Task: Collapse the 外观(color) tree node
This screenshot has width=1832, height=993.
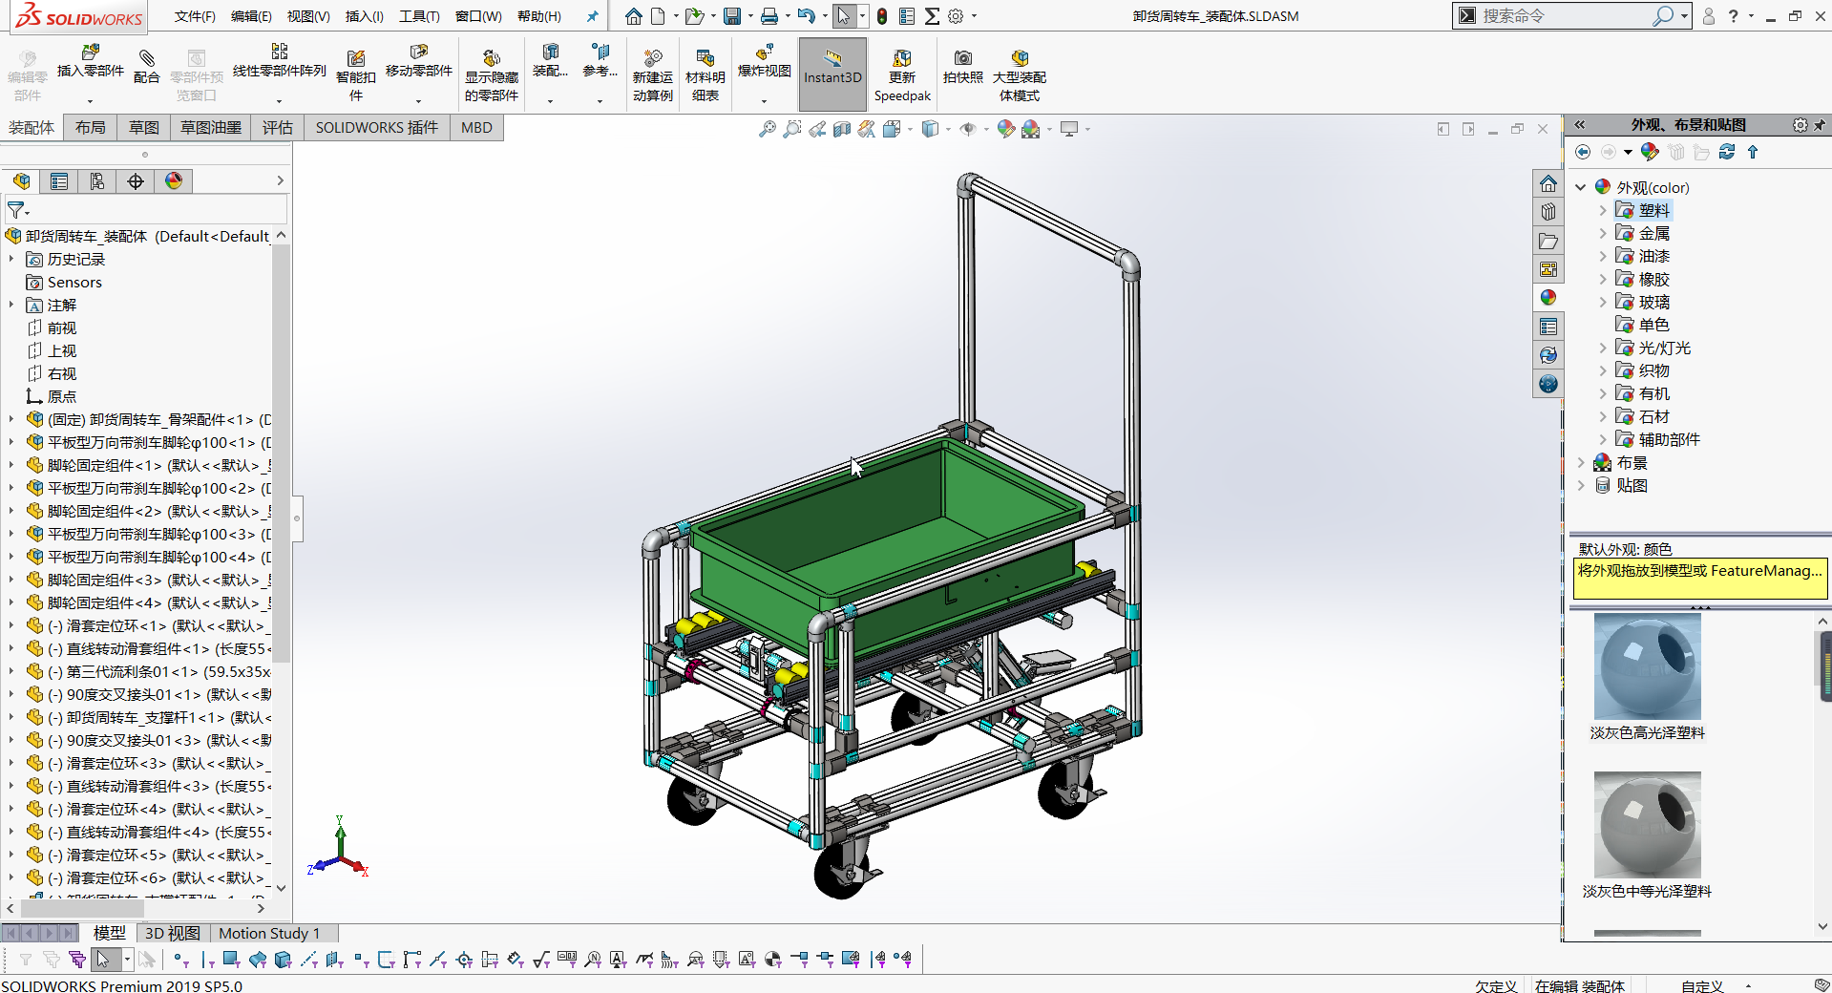Action: click(x=1580, y=187)
